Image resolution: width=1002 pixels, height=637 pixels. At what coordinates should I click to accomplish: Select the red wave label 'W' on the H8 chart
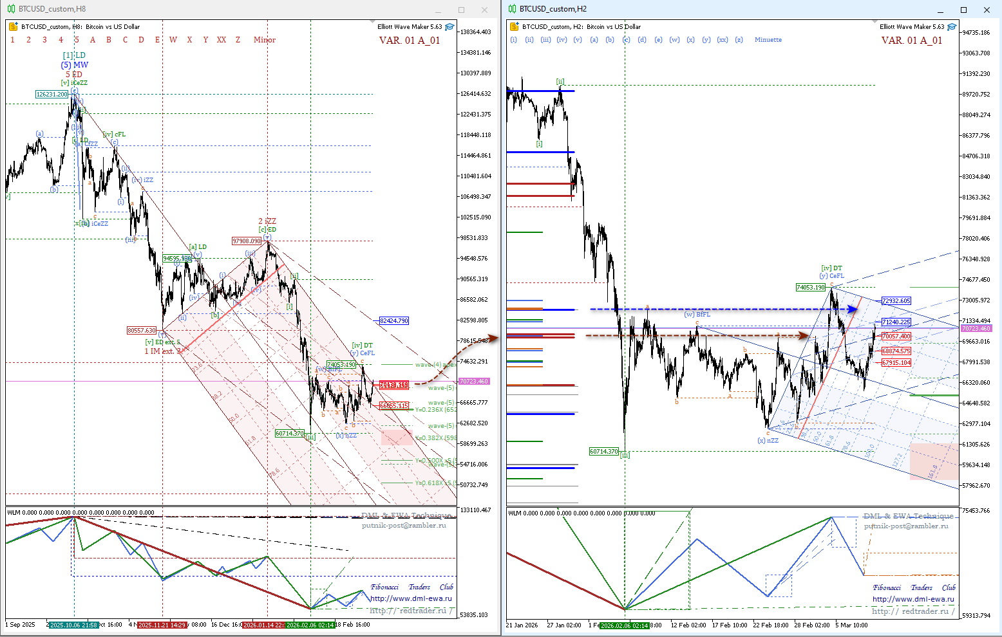(x=173, y=40)
